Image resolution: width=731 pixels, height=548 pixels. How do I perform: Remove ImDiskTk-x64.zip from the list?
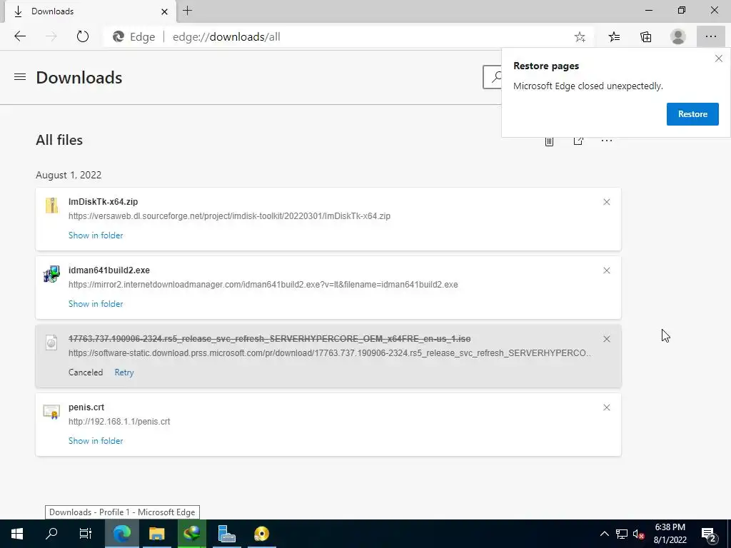pos(607,202)
